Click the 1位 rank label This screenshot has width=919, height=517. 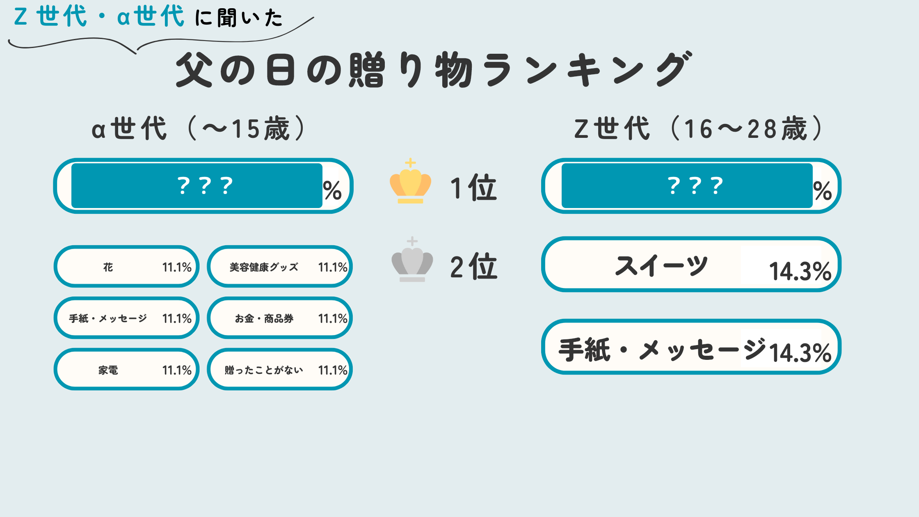point(473,188)
